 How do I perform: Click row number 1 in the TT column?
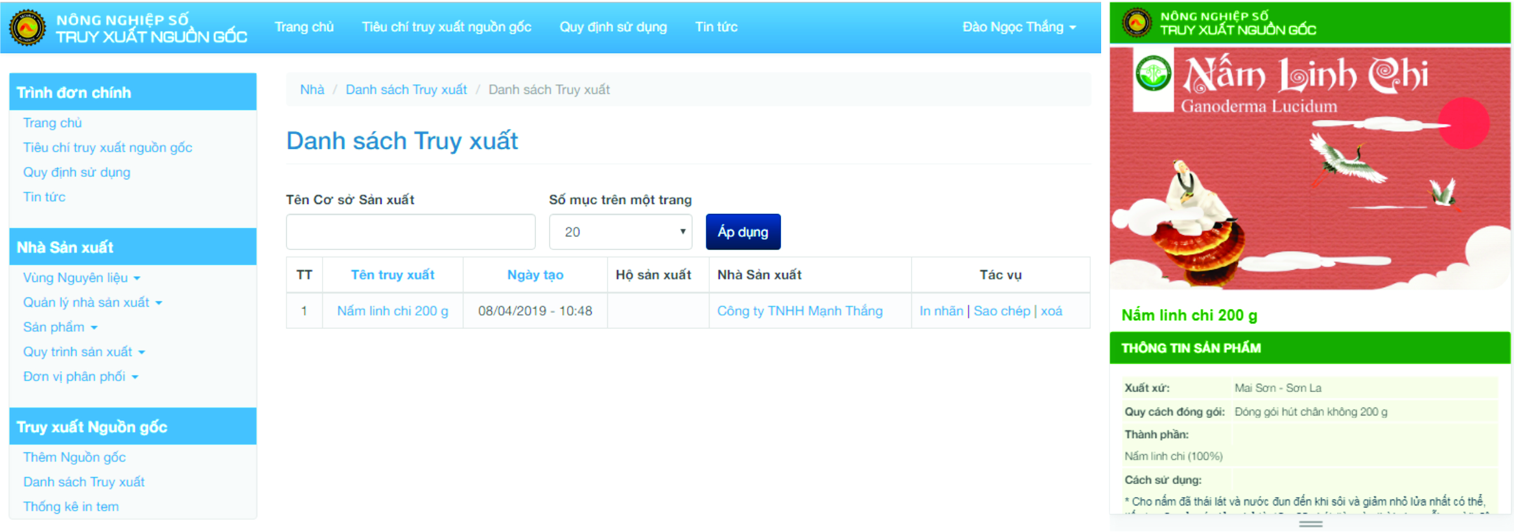click(304, 311)
